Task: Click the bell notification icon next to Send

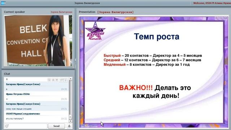Action: [69, 126]
